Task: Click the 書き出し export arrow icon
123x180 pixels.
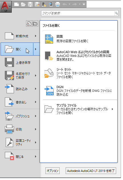Action: point(9,102)
